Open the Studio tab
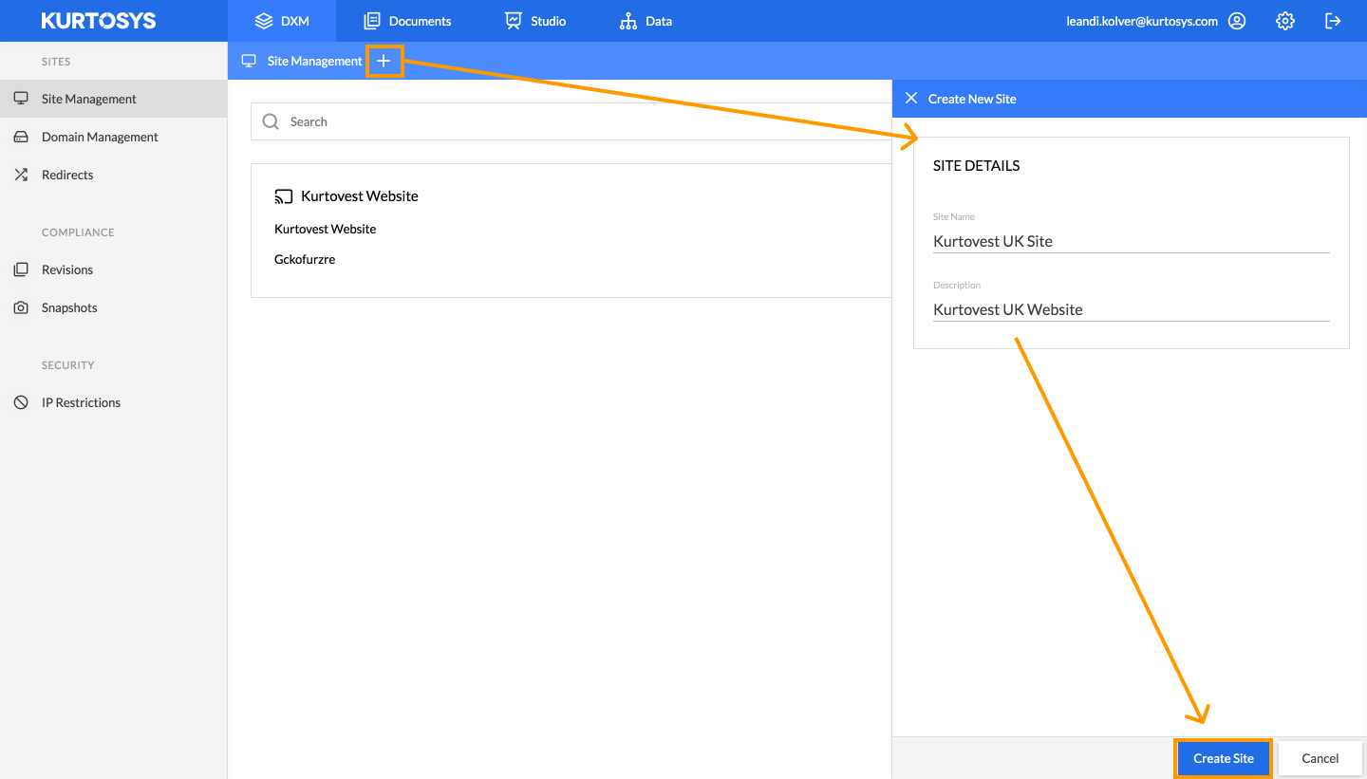This screenshot has height=779, width=1367. pyautogui.click(x=535, y=21)
